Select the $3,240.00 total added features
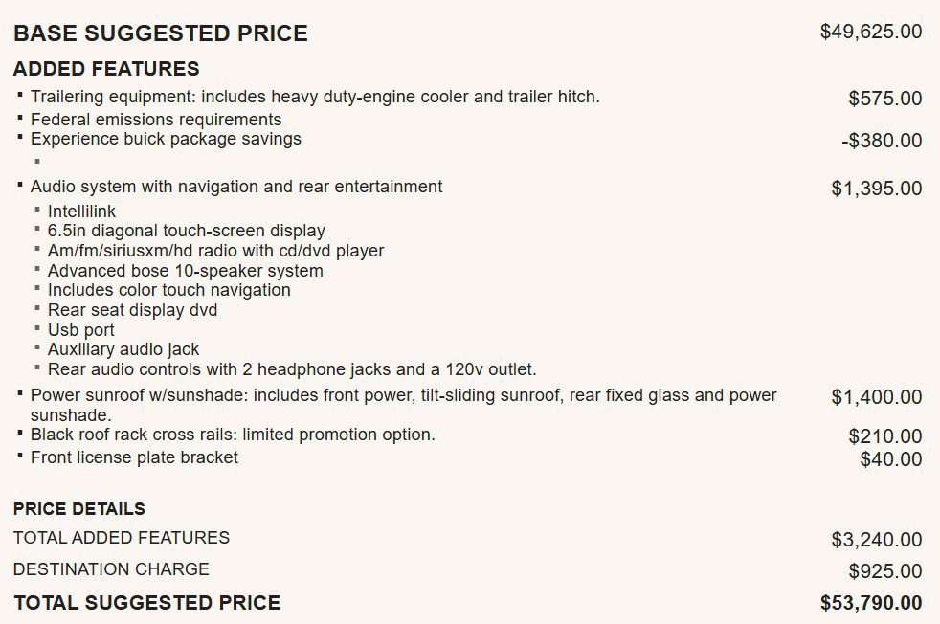 click(877, 540)
